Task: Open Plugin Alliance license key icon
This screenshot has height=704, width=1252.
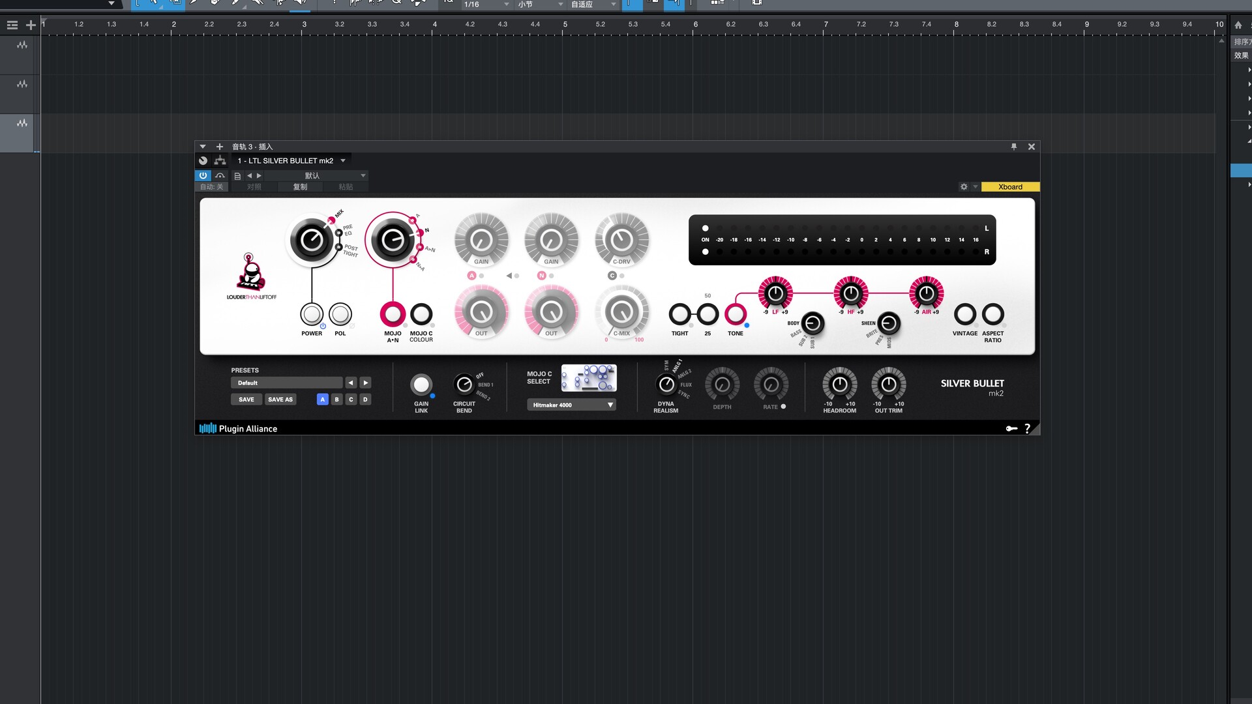Action: pos(1011,428)
